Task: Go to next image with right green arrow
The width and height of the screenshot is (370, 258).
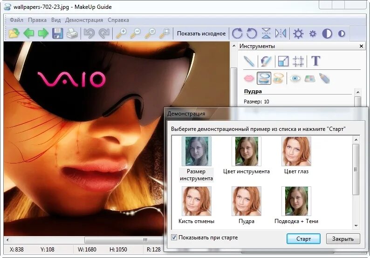Action: [x=43, y=34]
